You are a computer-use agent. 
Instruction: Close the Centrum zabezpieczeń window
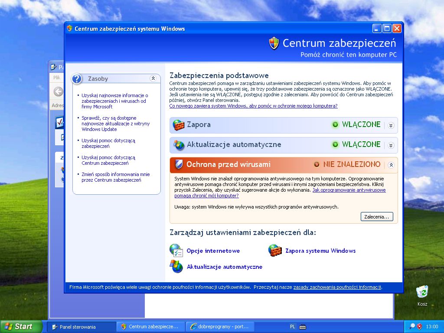click(x=397, y=29)
